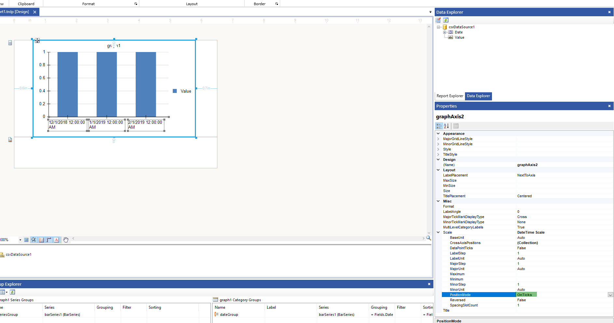614x323 pixels.
Task: Open the PositionMode value dropdown
Action: pos(610,295)
